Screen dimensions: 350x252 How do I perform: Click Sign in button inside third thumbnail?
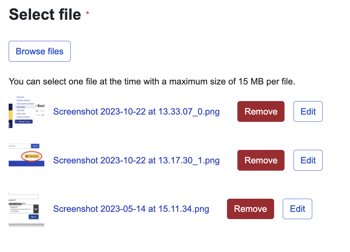coord(34,217)
